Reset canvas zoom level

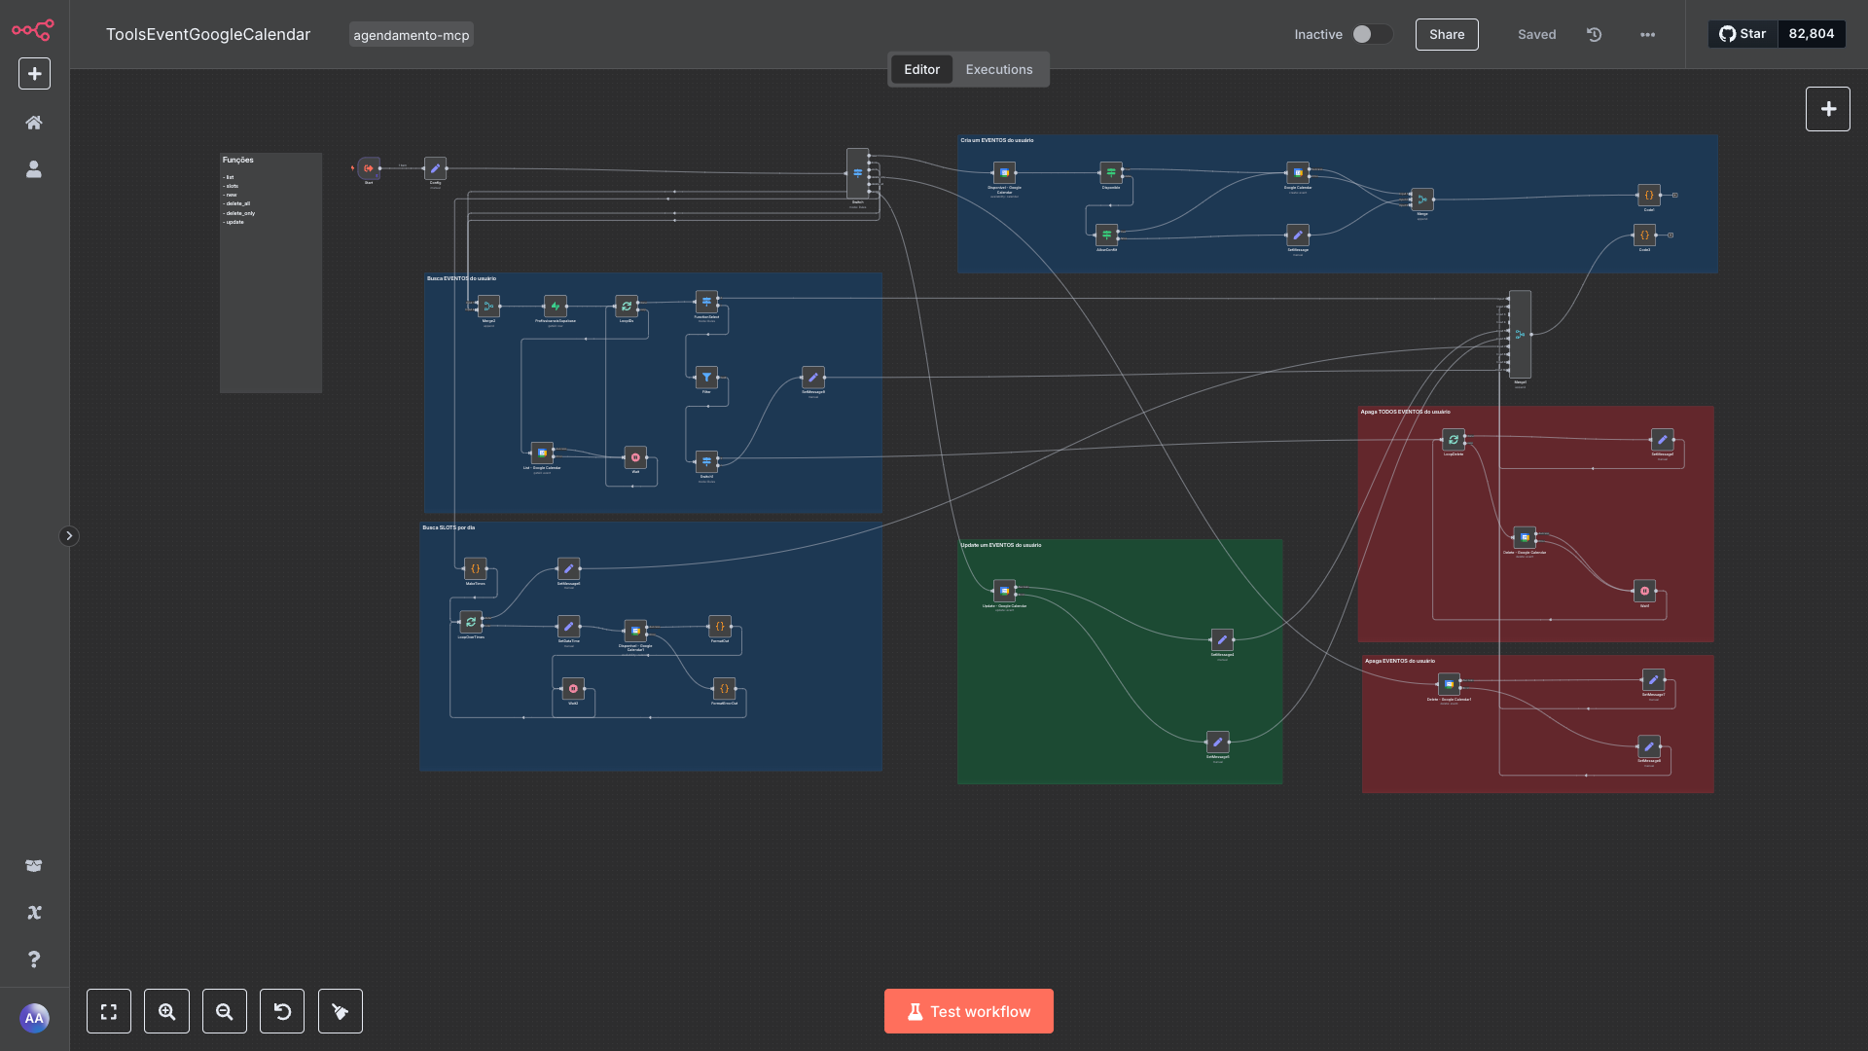[x=282, y=1011]
